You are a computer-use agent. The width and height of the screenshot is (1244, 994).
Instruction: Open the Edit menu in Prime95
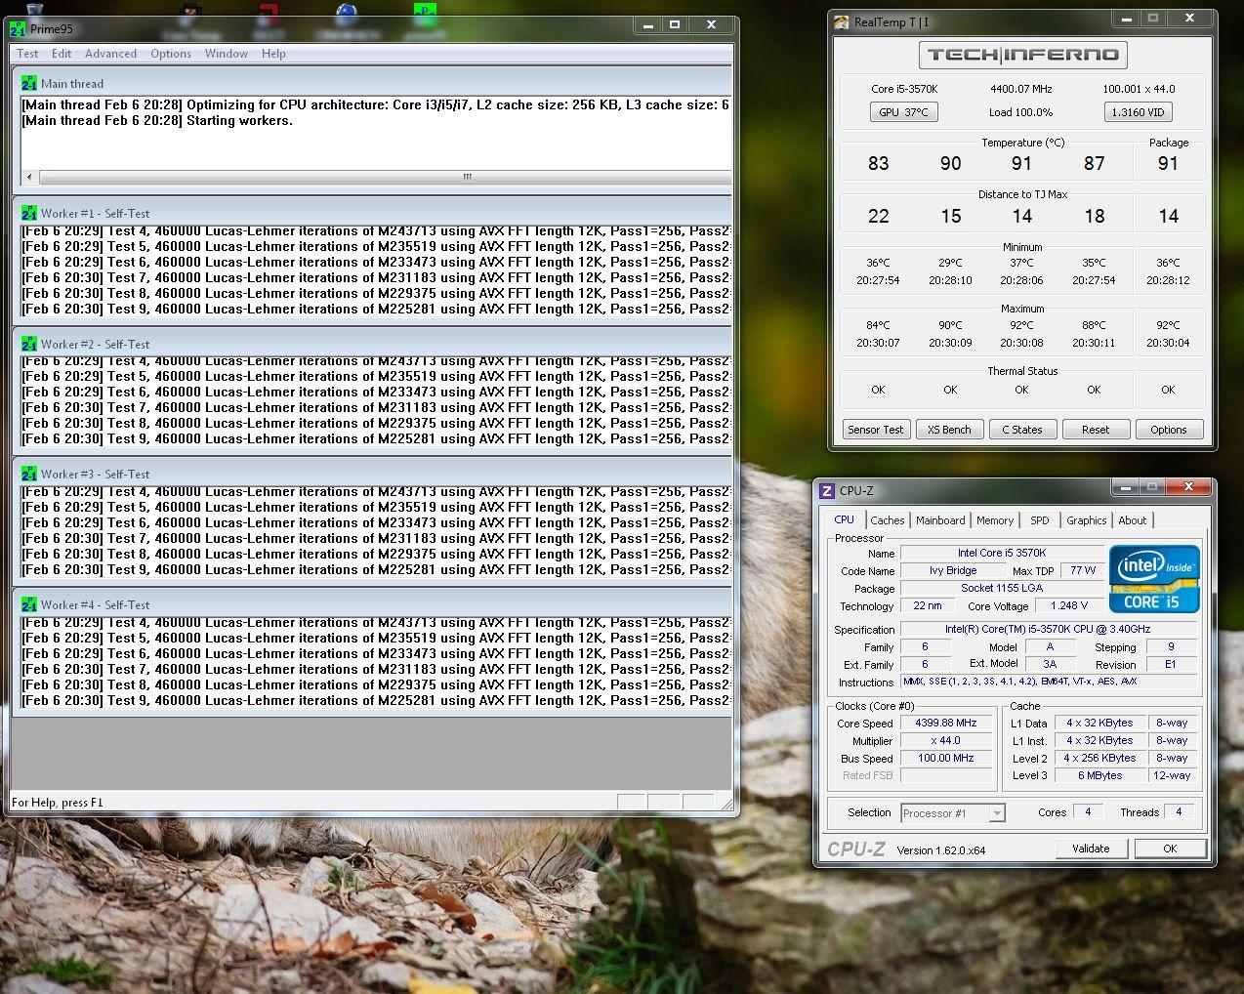pyautogui.click(x=62, y=54)
